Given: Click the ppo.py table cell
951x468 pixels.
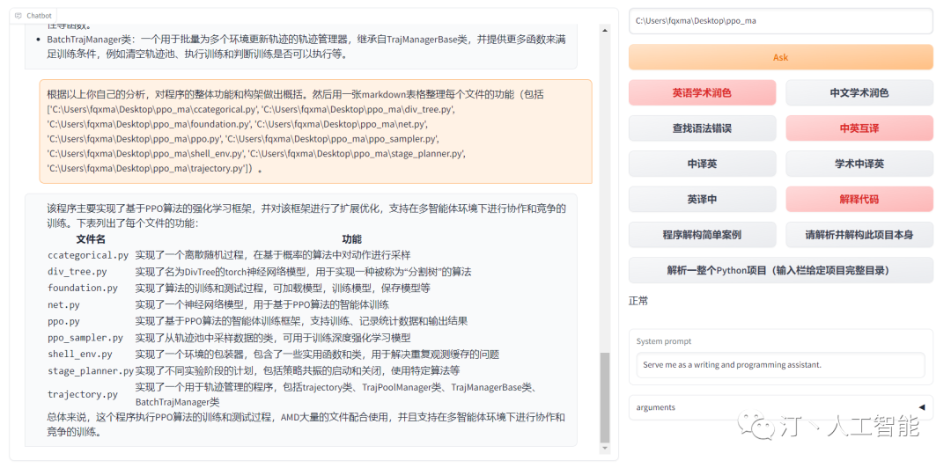Looking at the screenshot, I should [x=63, y=321].
